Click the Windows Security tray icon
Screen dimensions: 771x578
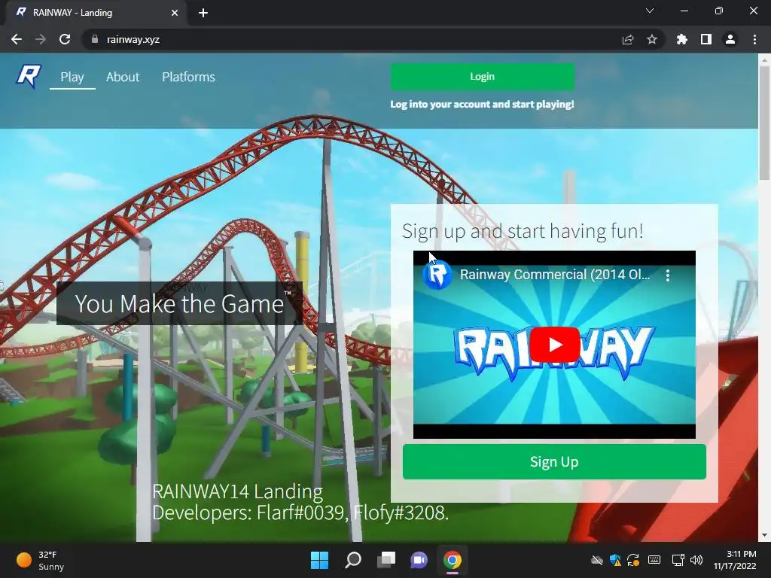(x=615, y=560)
